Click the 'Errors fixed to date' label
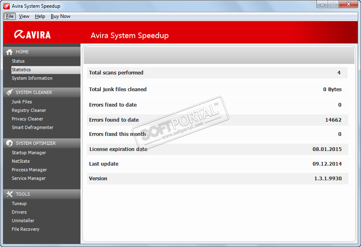361x247 pixels. coord(113,105)
